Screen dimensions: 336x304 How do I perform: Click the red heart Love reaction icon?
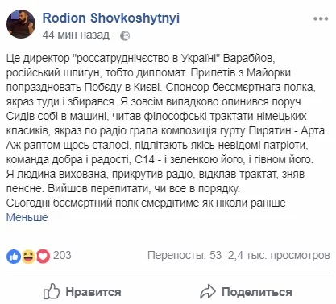(x=43, y=256)
